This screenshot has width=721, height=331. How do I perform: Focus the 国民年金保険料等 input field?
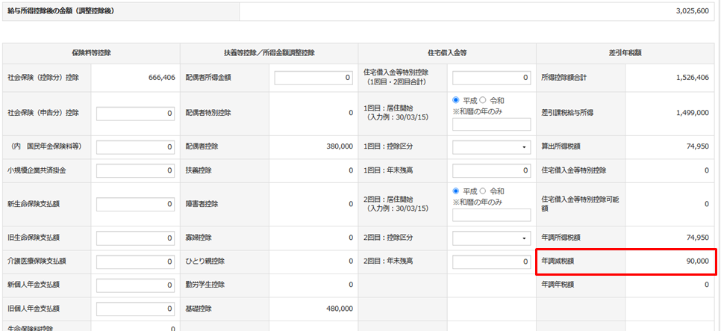[136, 147]
